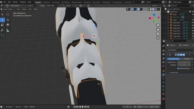Image resolution: width=194 pixels, height=109 pixels.
Task: Open the Drag Select Box dropdown
Action: pyautogui.click(x=52, y=6)
